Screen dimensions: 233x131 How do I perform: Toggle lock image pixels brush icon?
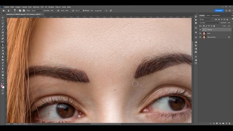(206, 26)
